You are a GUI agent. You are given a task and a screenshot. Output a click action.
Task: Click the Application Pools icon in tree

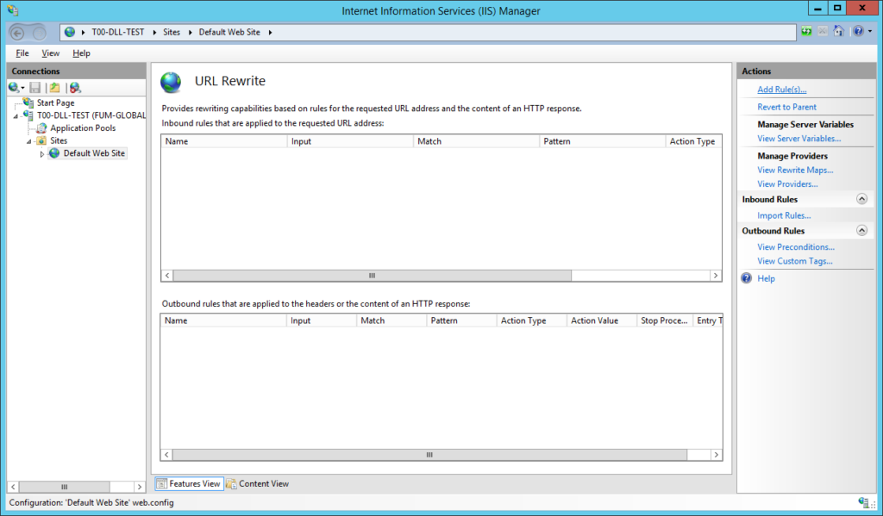[41, 127]
